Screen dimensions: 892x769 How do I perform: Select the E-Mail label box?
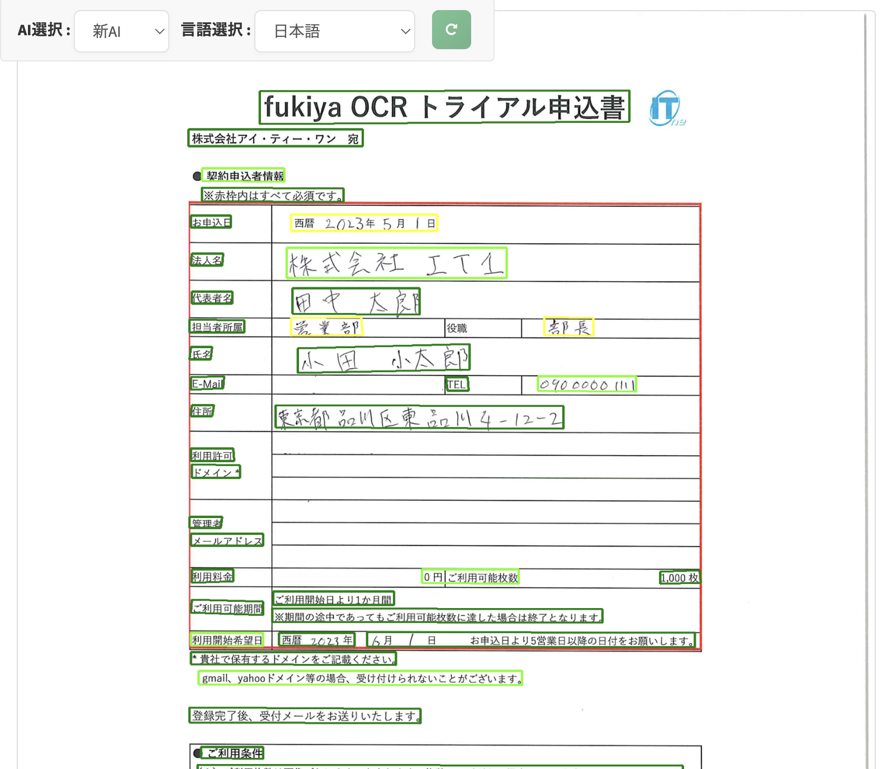pos(207,383)
